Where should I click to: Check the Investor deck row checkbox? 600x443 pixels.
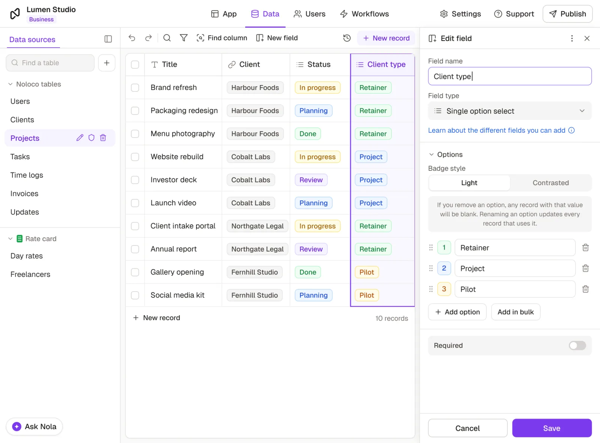coord(135,180)
